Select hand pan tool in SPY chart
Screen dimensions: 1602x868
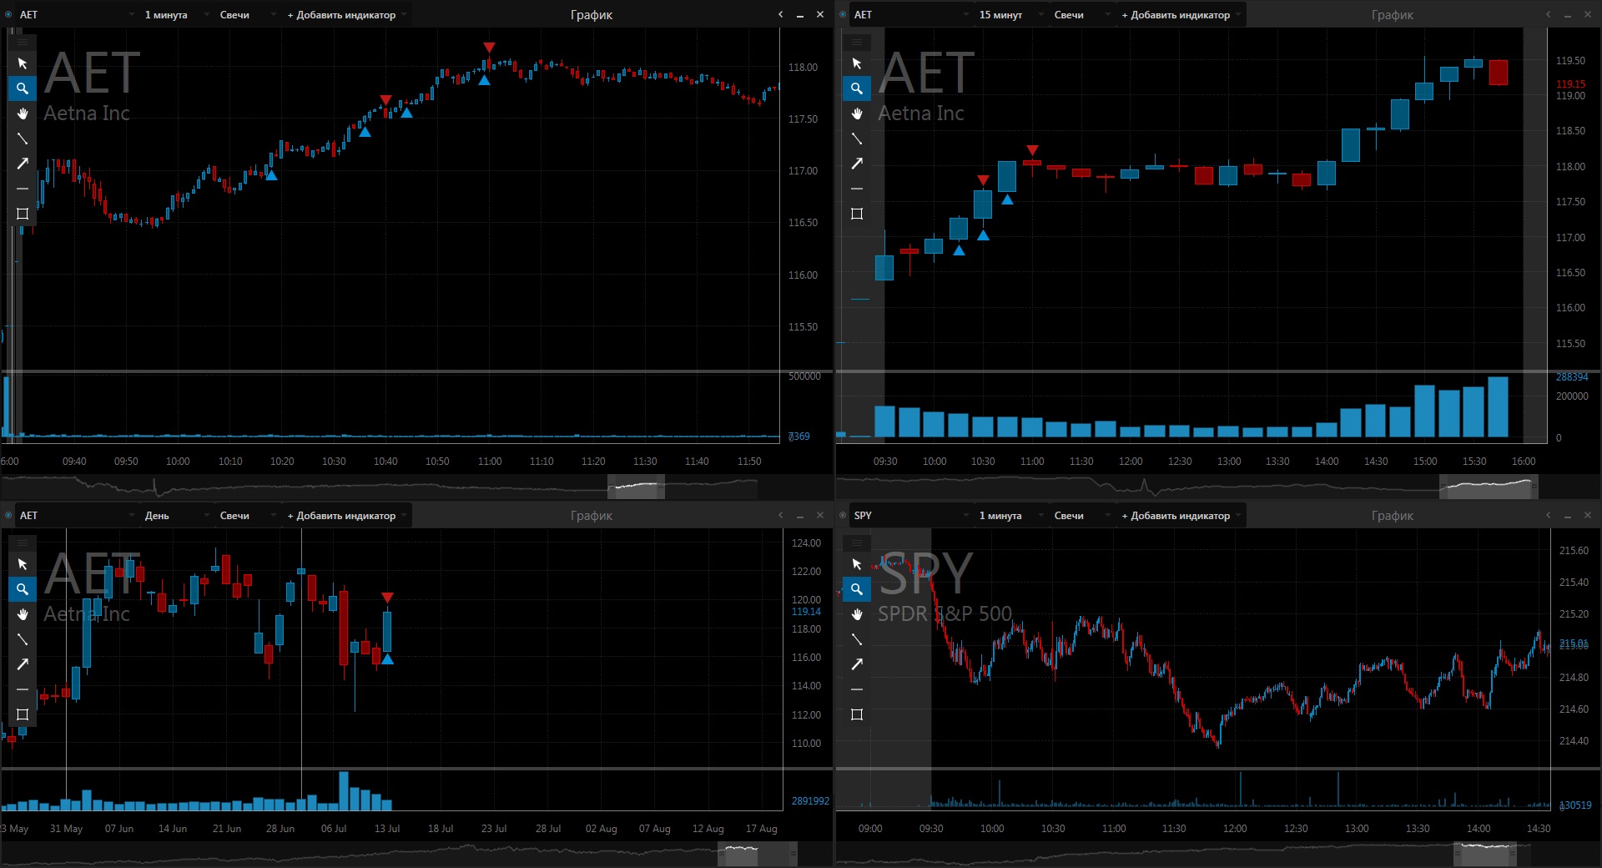click(x=857, y=614)
